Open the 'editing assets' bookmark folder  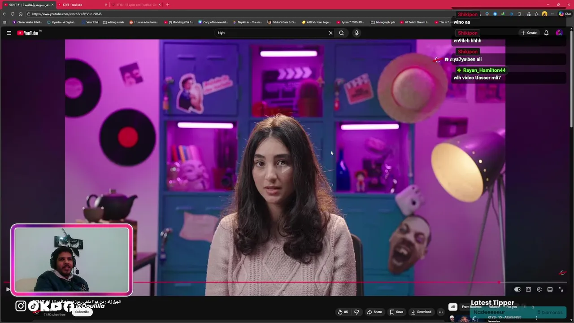click(114, 22)
